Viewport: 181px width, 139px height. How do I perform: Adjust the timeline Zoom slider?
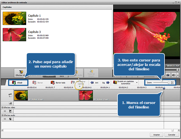click(x=168, y=83)
